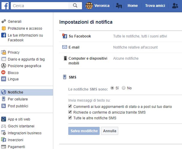Expand the E-mail notification row
This screenshot has height=149, width=182.
[x=121, y=47]
